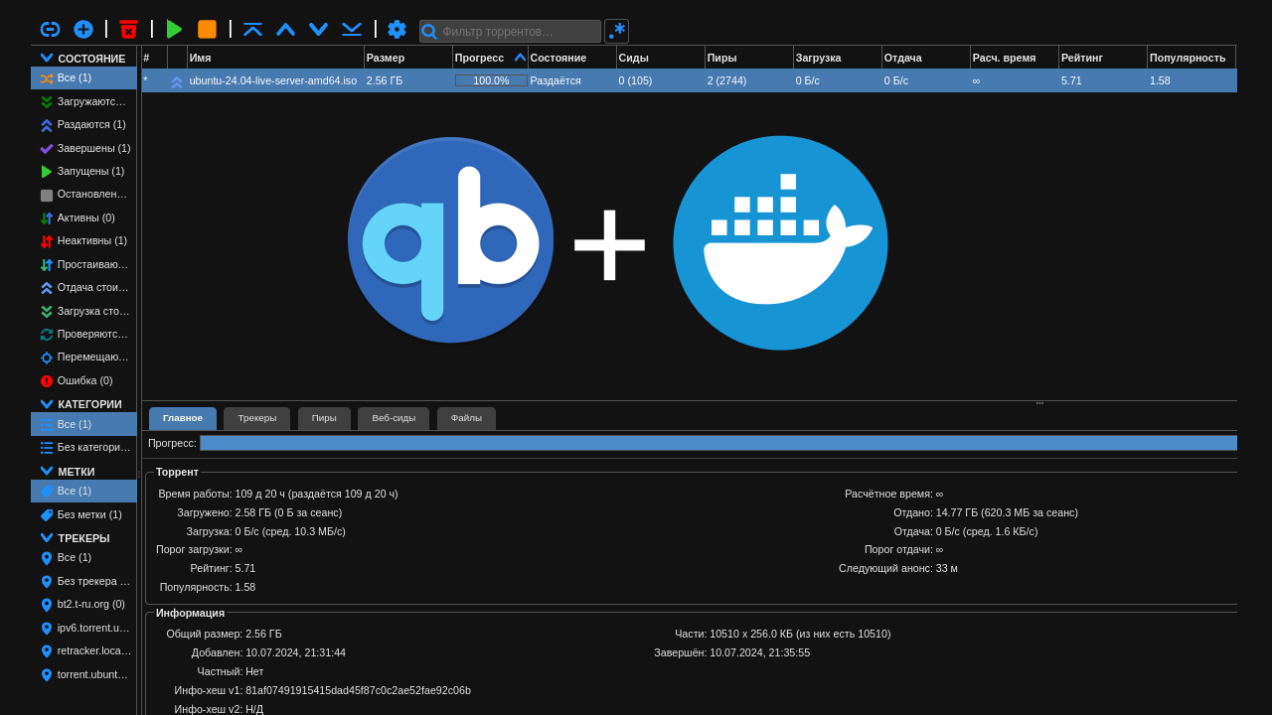Select Без трекера filter
Viewport: 1272px width, 715px height.
pyautogui.click(x=83, y=581)
